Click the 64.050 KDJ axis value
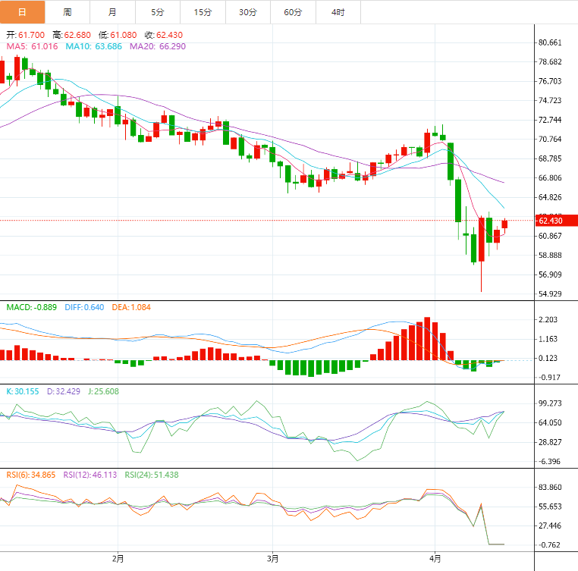The height and width of the screenshot is (571, 578). [x=550, y=422]
